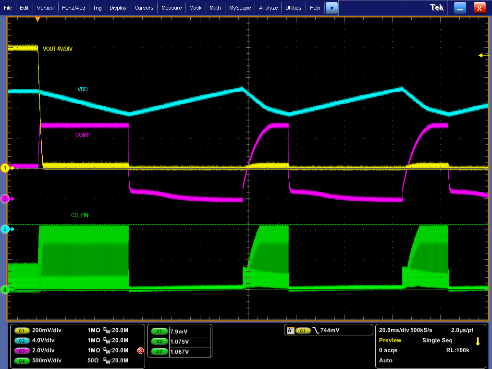
Task: Select the channel 1 ground reference marker
Action: 6,168
